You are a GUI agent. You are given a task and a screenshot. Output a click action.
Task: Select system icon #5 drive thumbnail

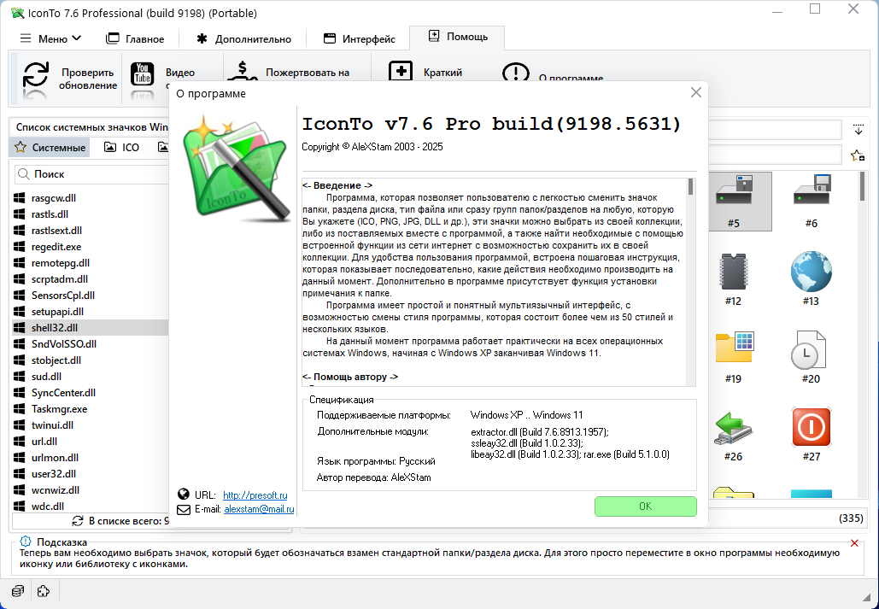[734, 190]
